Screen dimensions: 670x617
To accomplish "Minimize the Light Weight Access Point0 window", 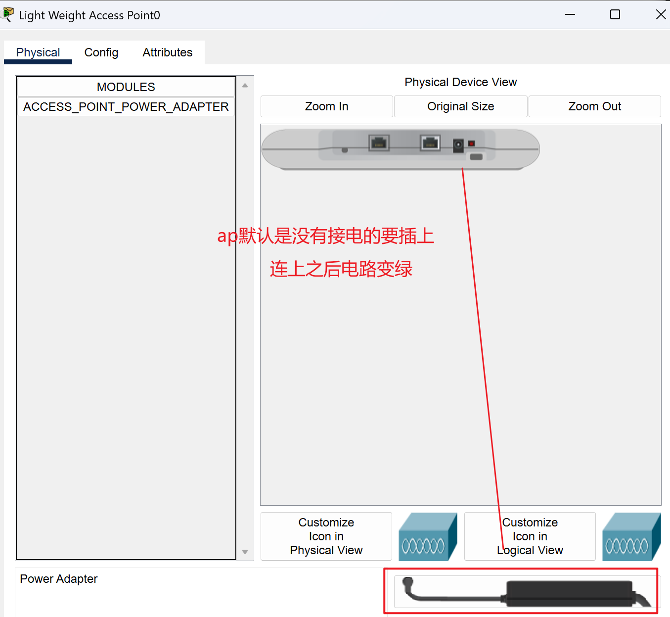I will [570, 14].
